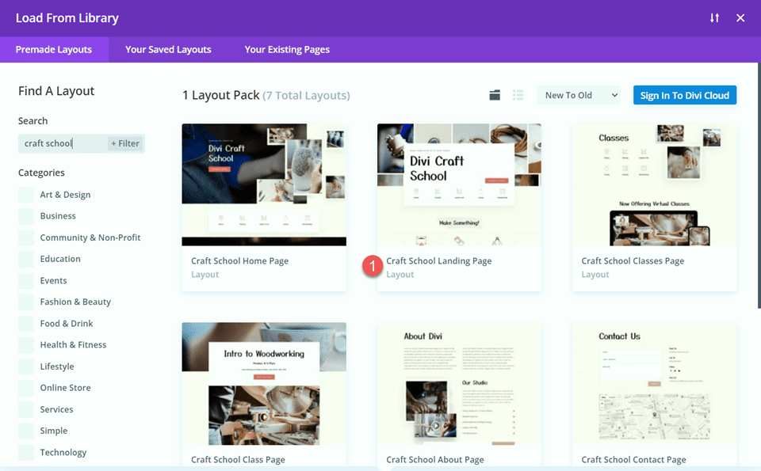This screenshot has height=471, width=761.
Task: Close the Load From Library dialog
Action: pos(740,18)
